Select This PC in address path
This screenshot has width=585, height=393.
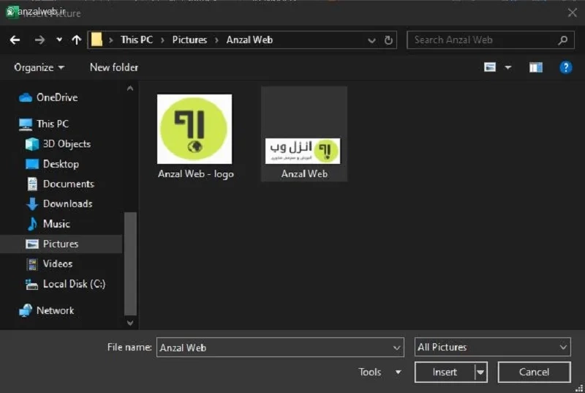pos(137,40)
